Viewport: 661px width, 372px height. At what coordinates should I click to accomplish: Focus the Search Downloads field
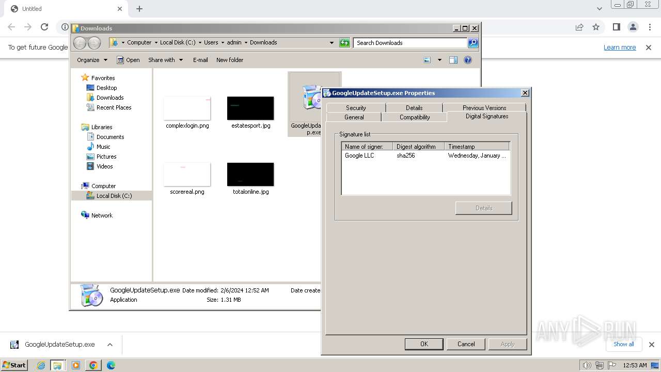pyautogui.click(x=411, y=43)
